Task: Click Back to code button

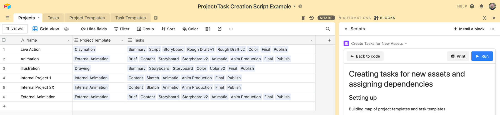Action: 365,56
